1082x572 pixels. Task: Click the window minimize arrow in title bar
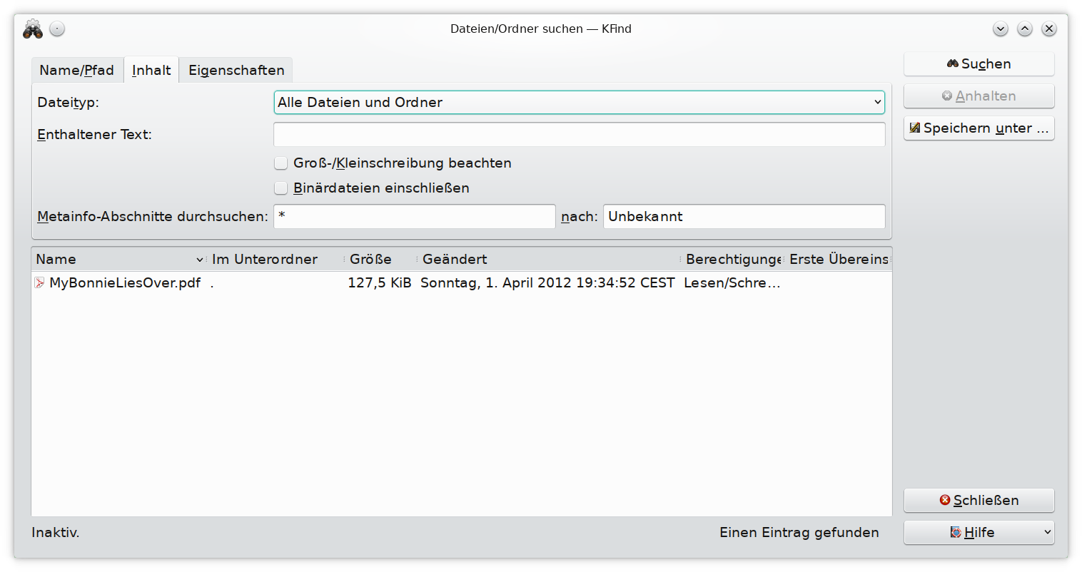click(1000, 29)
